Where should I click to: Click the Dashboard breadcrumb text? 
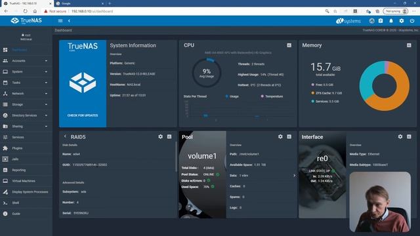pyautogui.click(x=63, y=30)
